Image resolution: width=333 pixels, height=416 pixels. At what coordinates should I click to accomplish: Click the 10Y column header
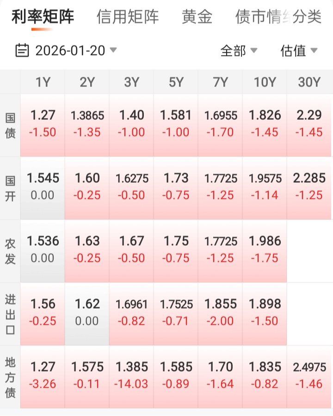tap(265, 82)
